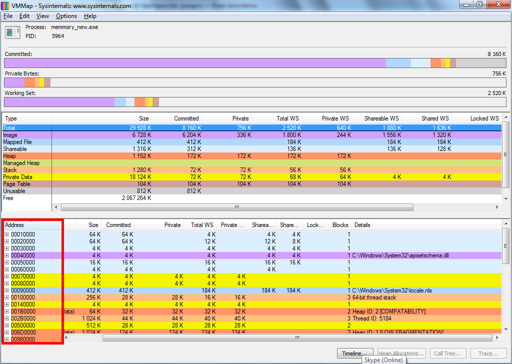Select the Unusable type row
The height and width of the screenshot is (364, 512).
(252, 191)
